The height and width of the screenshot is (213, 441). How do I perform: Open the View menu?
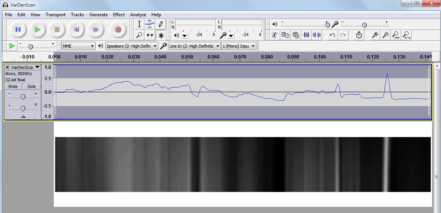(x=36, y=15)
